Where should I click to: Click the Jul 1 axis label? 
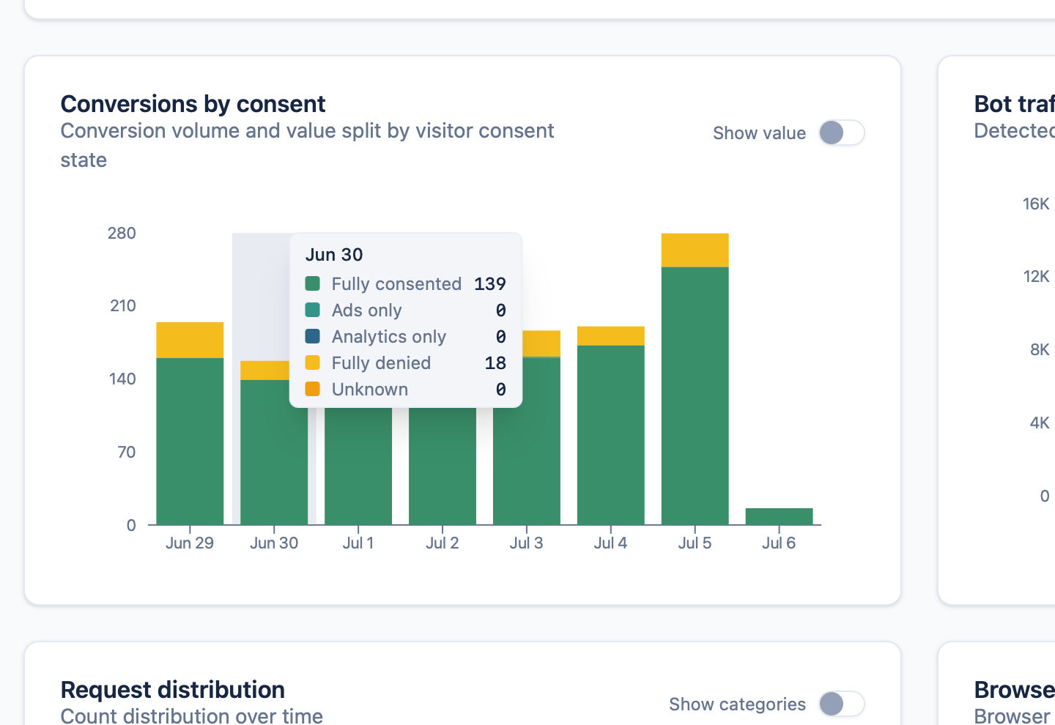(358, 543)
